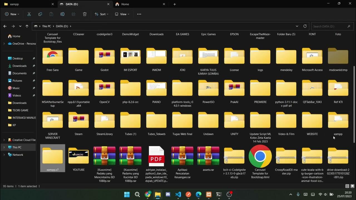Show hidden system tray icons
This screenshot has height=200, width=356.
291,194
